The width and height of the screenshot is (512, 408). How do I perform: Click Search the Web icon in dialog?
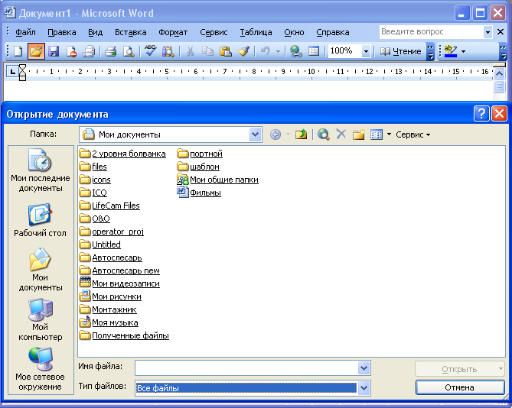point(323,134)
